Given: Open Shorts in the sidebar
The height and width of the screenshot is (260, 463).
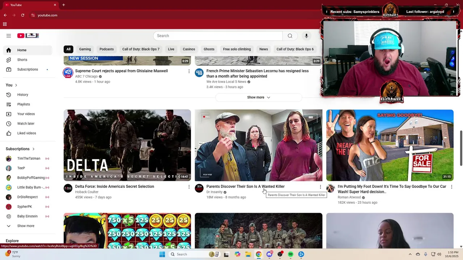Looking at the screenshot, I should pyautogui.click(x=27, y=60).
